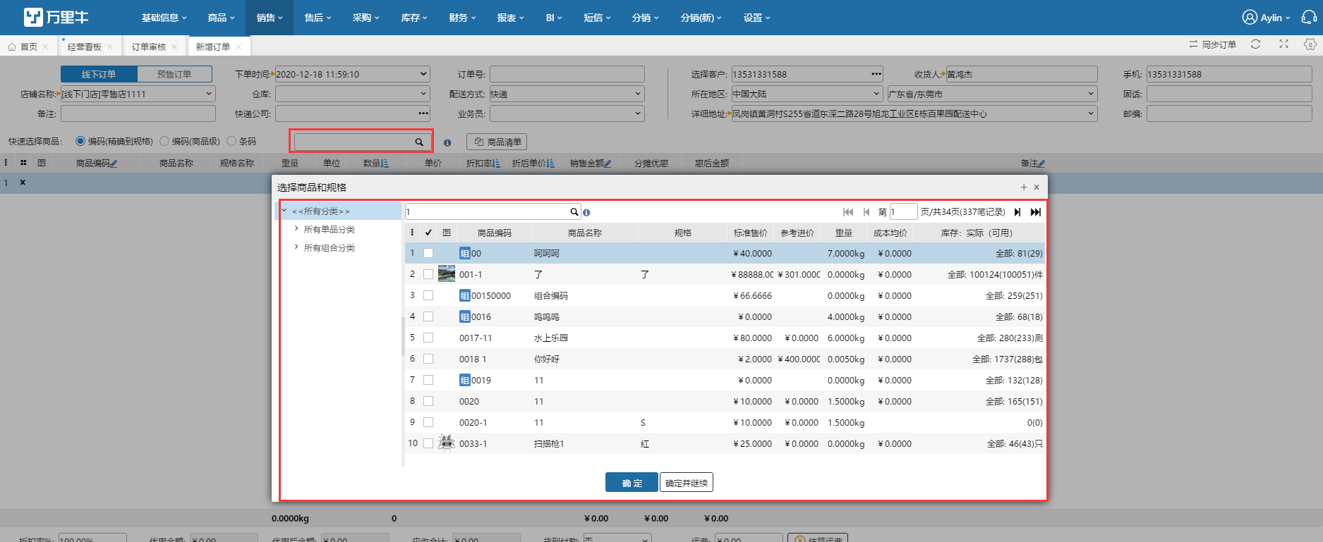
Task: Click the refresh icon in top bar
Action: point(1256,44)
